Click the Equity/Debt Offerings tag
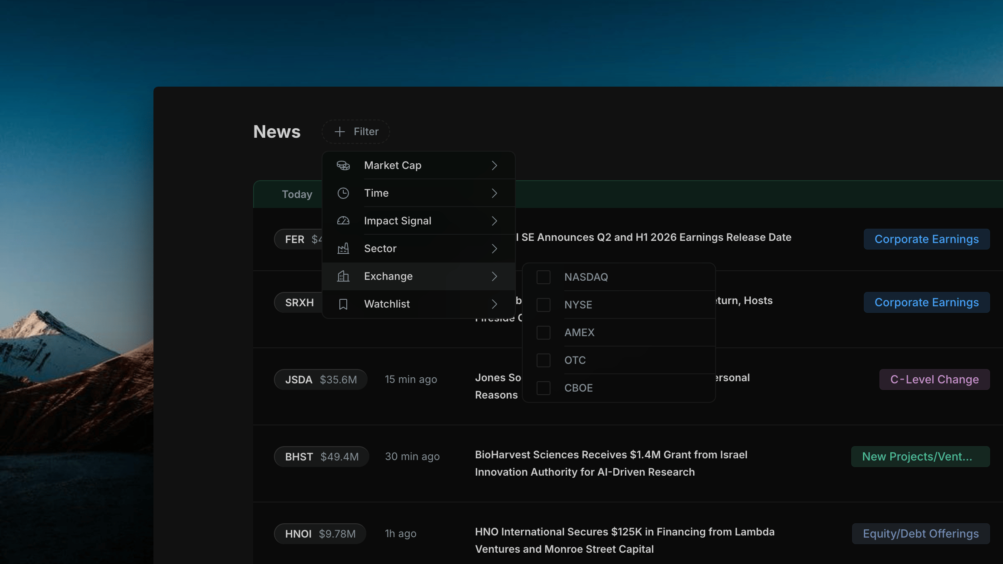 tap(921, 534)
